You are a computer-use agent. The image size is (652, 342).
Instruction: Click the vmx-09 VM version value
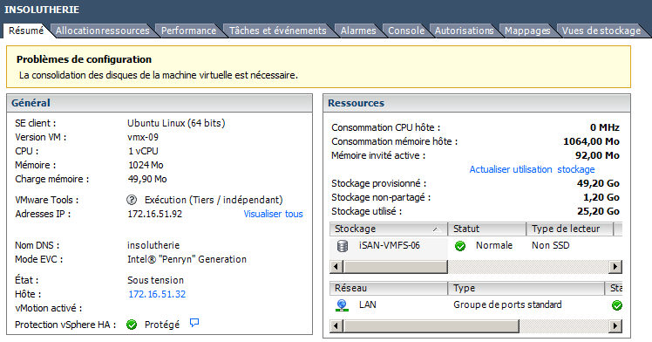click(x=143, y=137)
